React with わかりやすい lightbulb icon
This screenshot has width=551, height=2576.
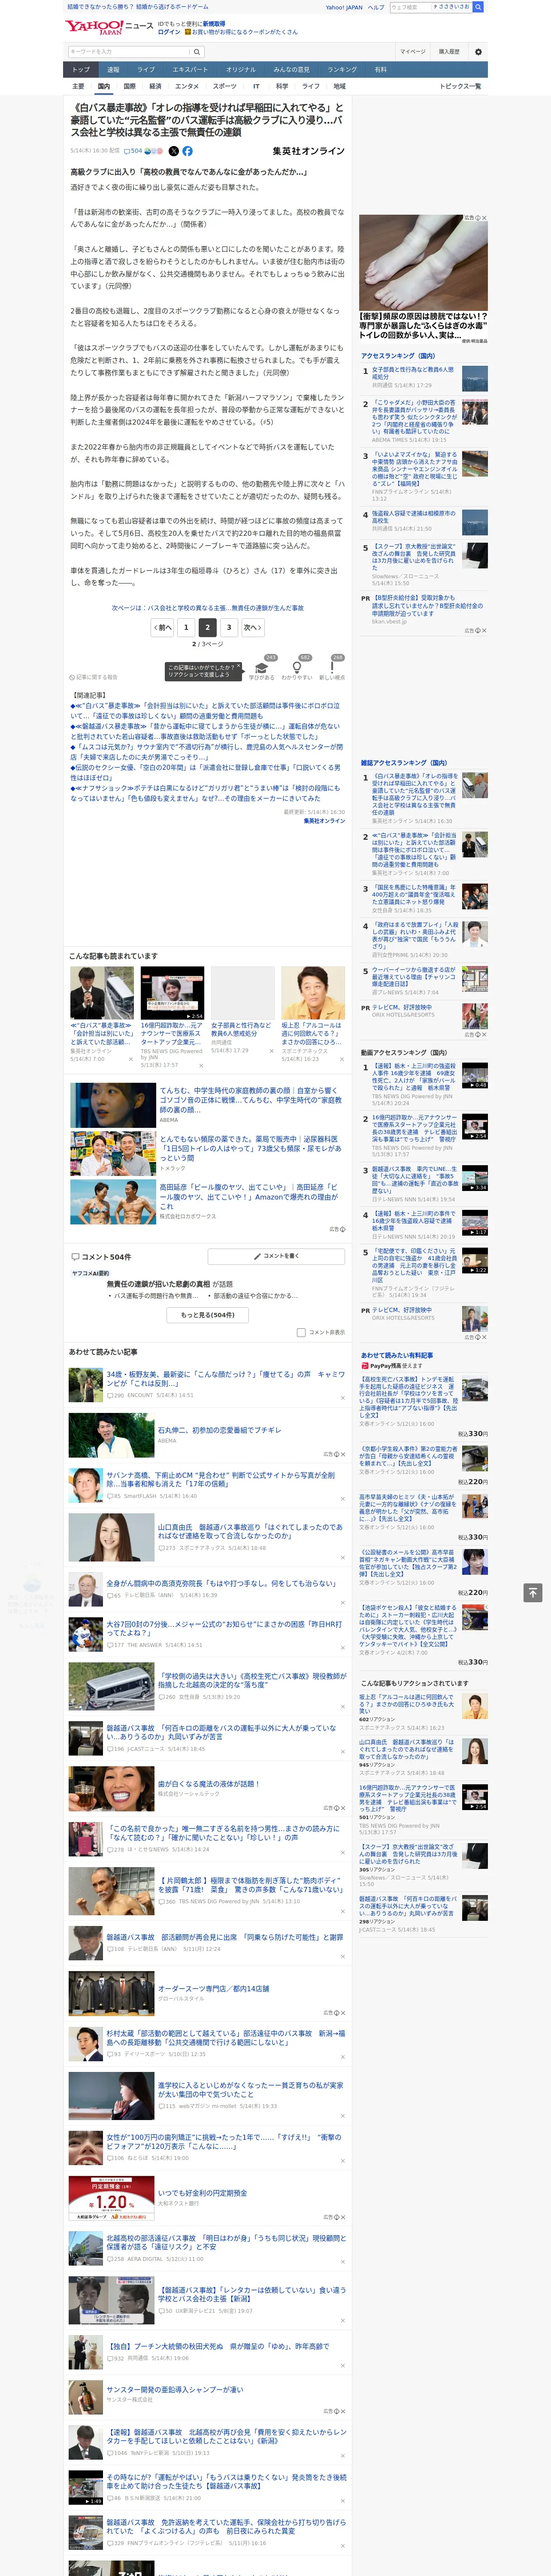(x=296, y=668)
